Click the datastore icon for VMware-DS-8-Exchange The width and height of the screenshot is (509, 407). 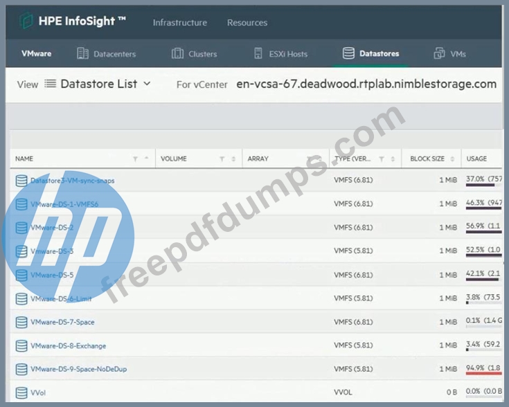click(x=21, y=345)
